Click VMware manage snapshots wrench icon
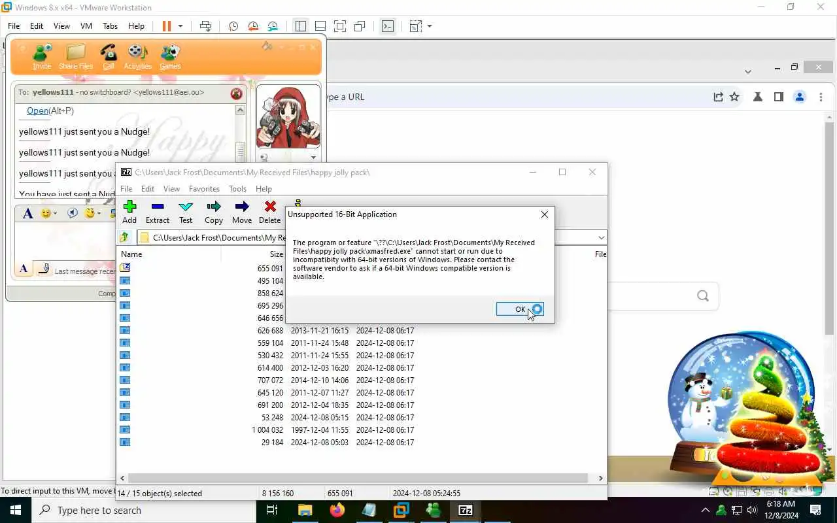 tap(273, 26)
